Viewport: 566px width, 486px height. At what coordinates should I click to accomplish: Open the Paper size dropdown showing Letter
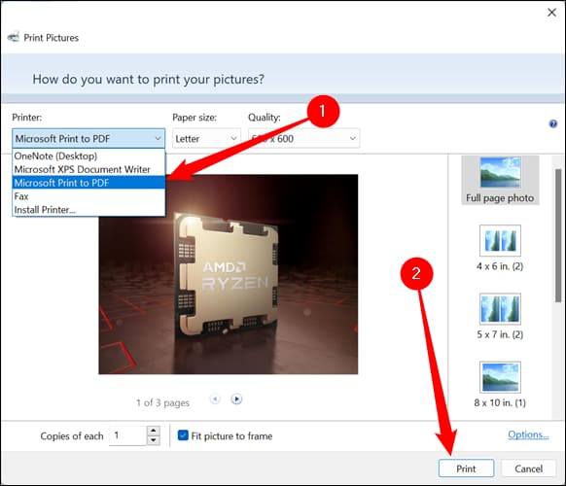206,139
